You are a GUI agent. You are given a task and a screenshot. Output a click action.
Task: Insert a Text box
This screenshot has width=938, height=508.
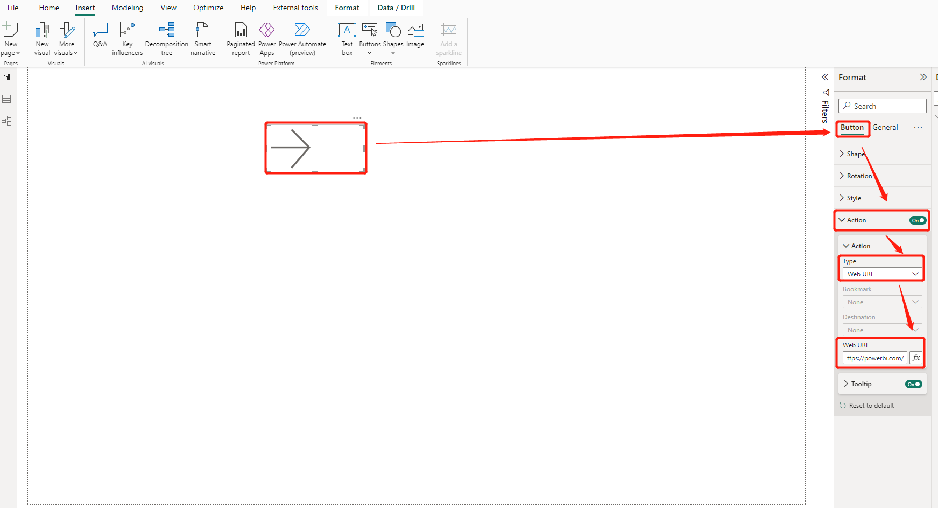[347, 39]
